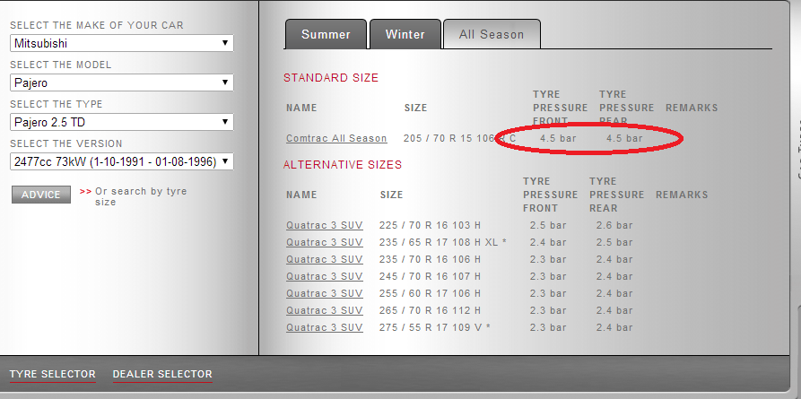The width and height of the screenshot is (801, 399).
Task: Select the All Season tab
Action: point(492,34)
